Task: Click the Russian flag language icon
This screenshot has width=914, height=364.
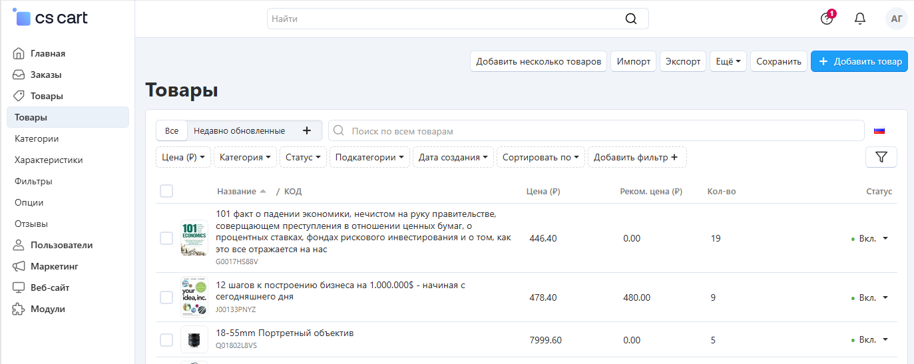Action: pyautogui.click(x=879, y=131)
